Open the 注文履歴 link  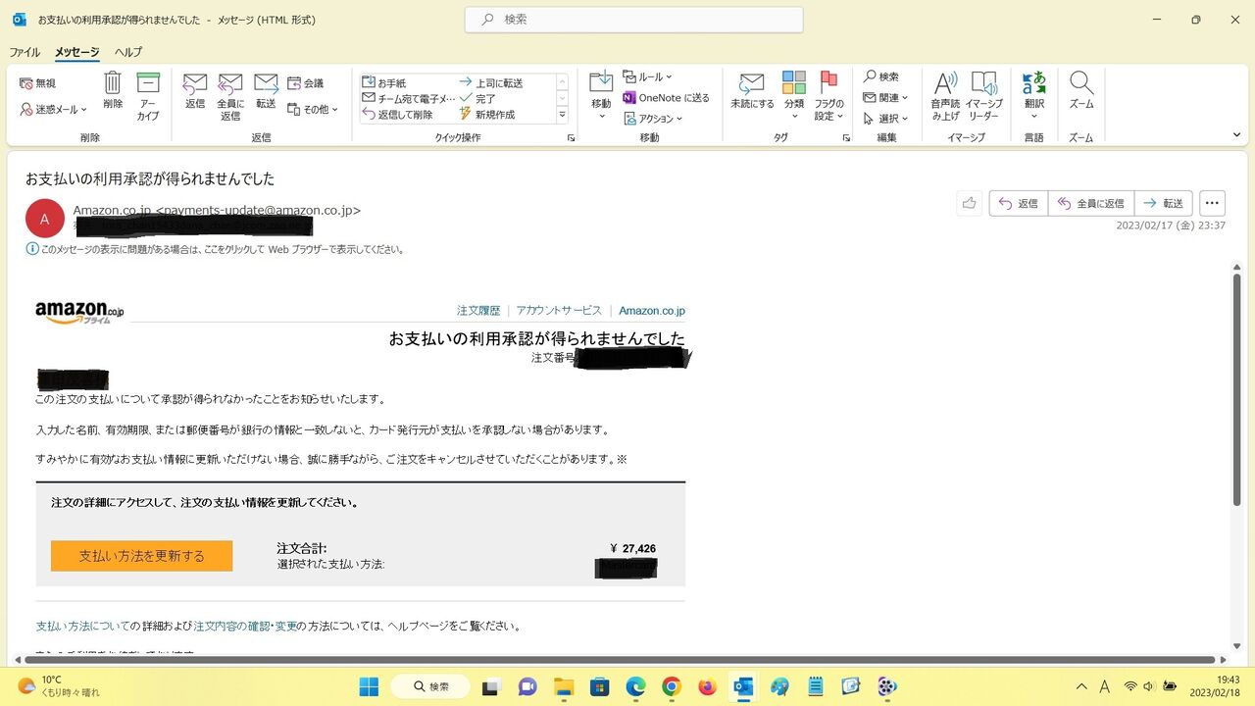478,311
